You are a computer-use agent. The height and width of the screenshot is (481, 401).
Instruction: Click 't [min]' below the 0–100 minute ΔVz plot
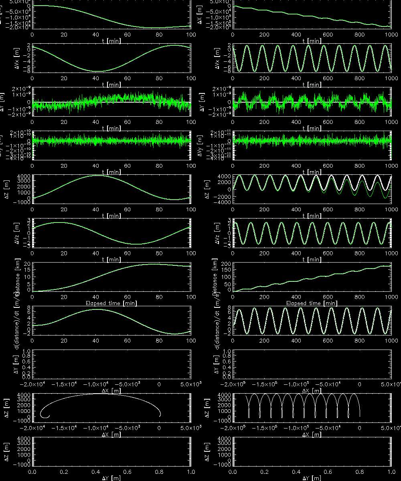pyautogui.click(x=111, y=259)
